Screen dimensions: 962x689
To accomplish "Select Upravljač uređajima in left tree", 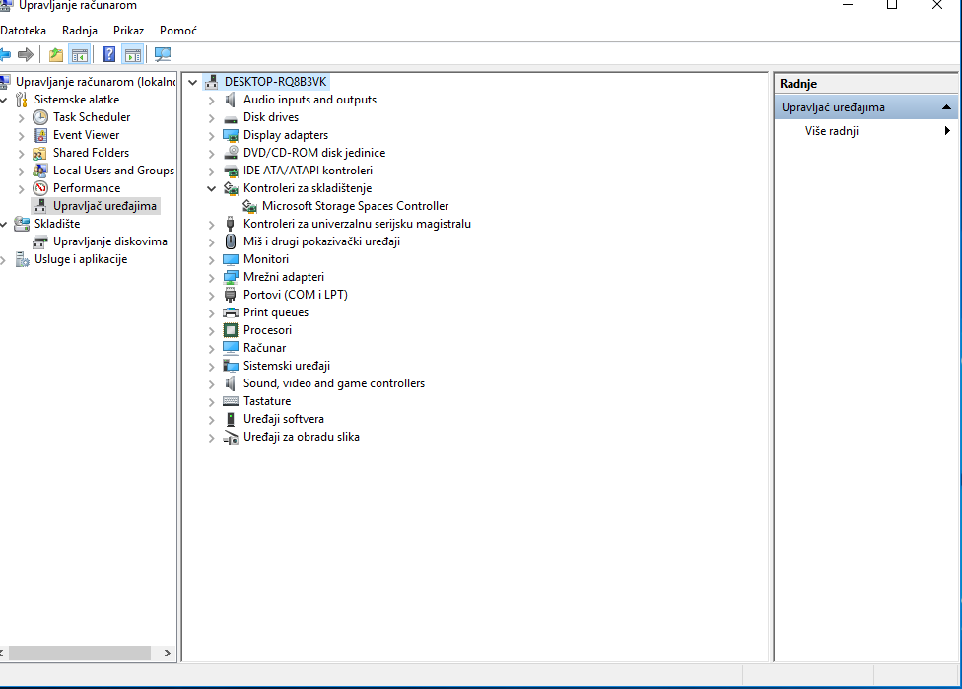I will pyautogui.click(x=104, y=206).
